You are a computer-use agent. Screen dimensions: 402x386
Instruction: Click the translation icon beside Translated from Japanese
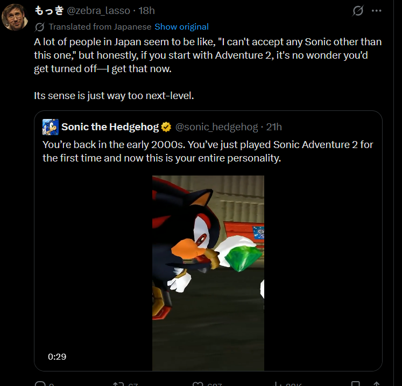tap(39, 27)
